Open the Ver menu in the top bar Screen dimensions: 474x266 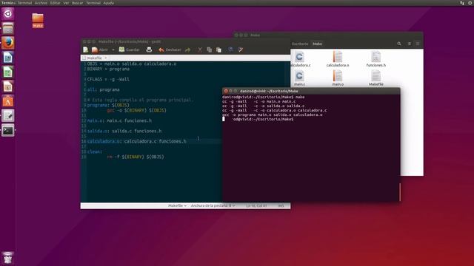(x=66, y=3)
